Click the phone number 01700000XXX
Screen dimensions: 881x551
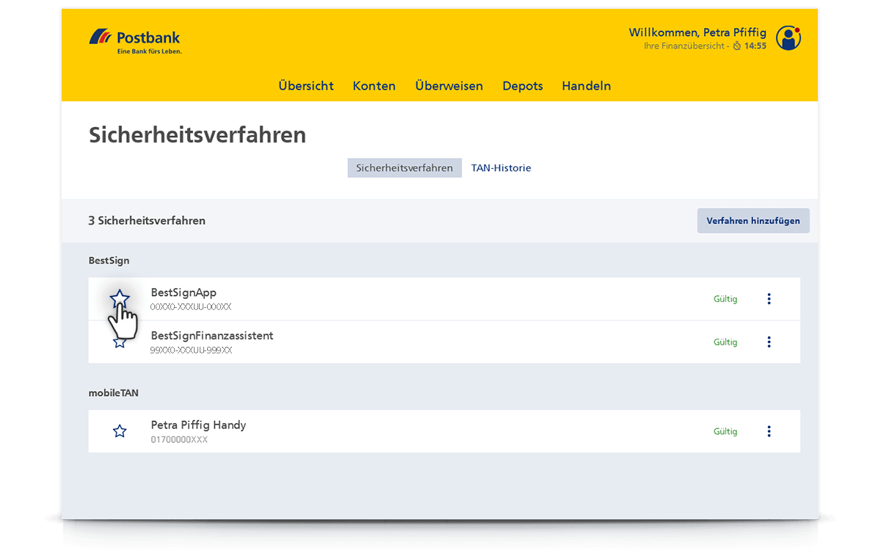pyautogui.click(x=179, y=440)
